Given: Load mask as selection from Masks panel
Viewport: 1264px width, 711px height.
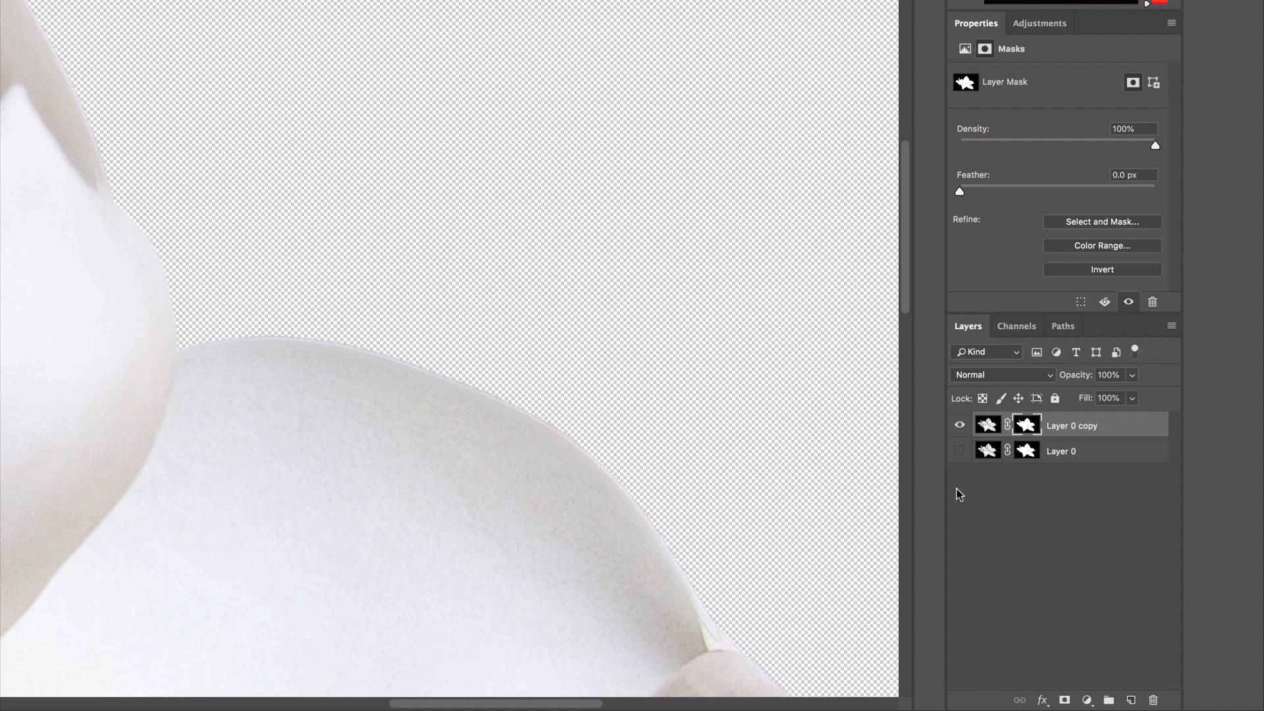Looking at the screenshot, I should click(1080, 302).
